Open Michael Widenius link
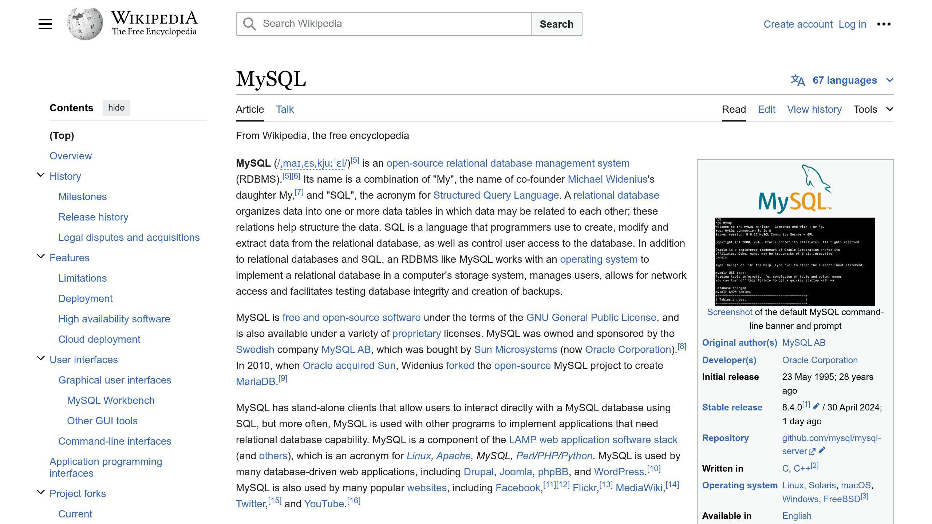932x524 pixels. click(x=607, y=179)
